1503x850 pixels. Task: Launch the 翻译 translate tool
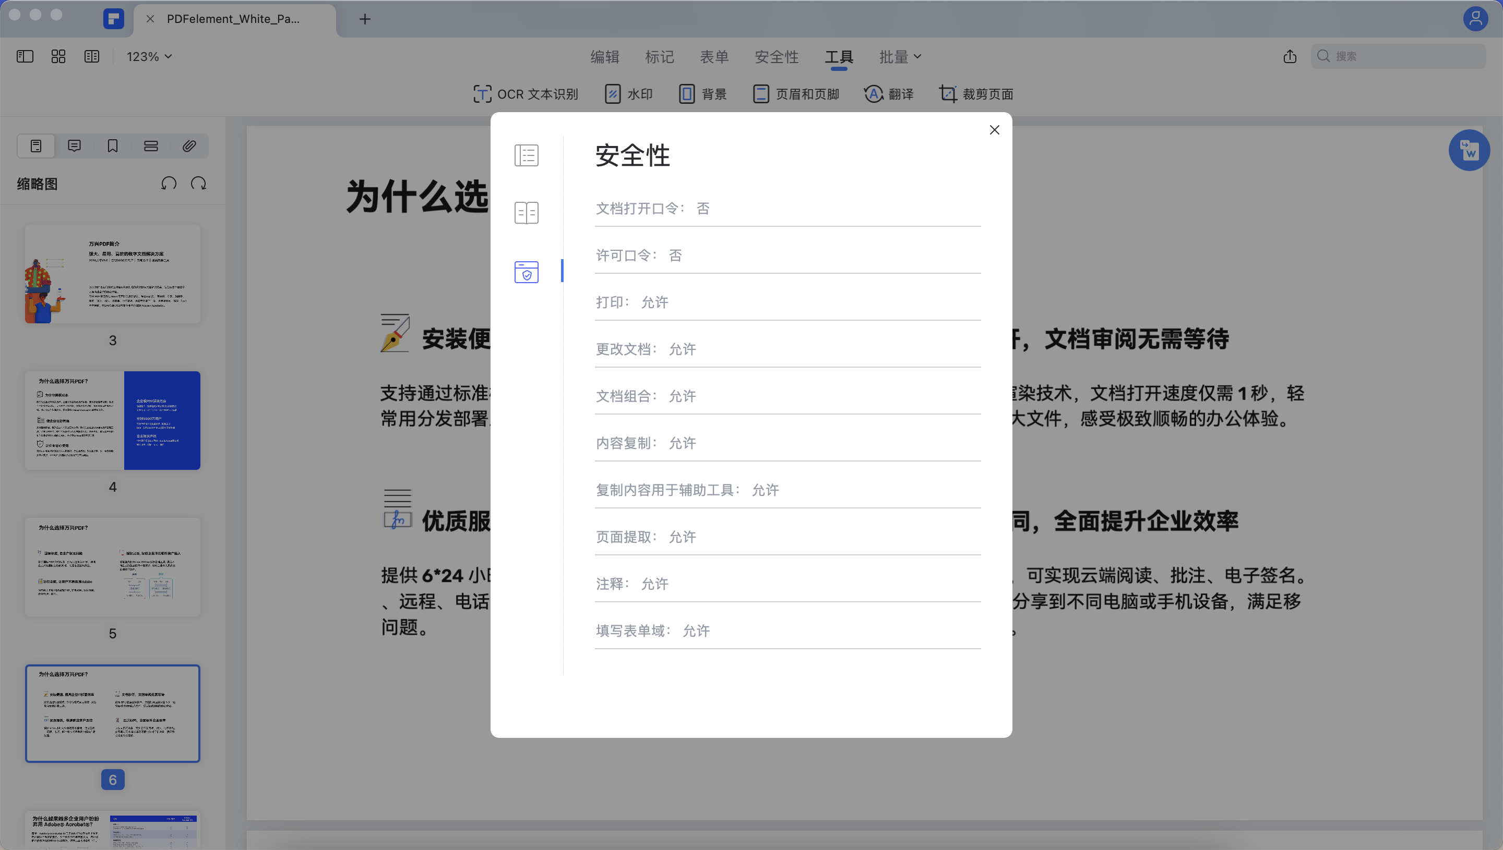(x=888, y=94)
